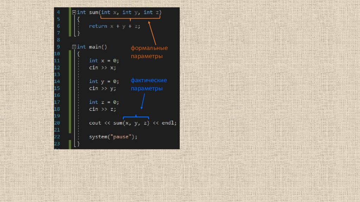
Task: Click line number 9 in the gutter
Action: pos(59,47)
